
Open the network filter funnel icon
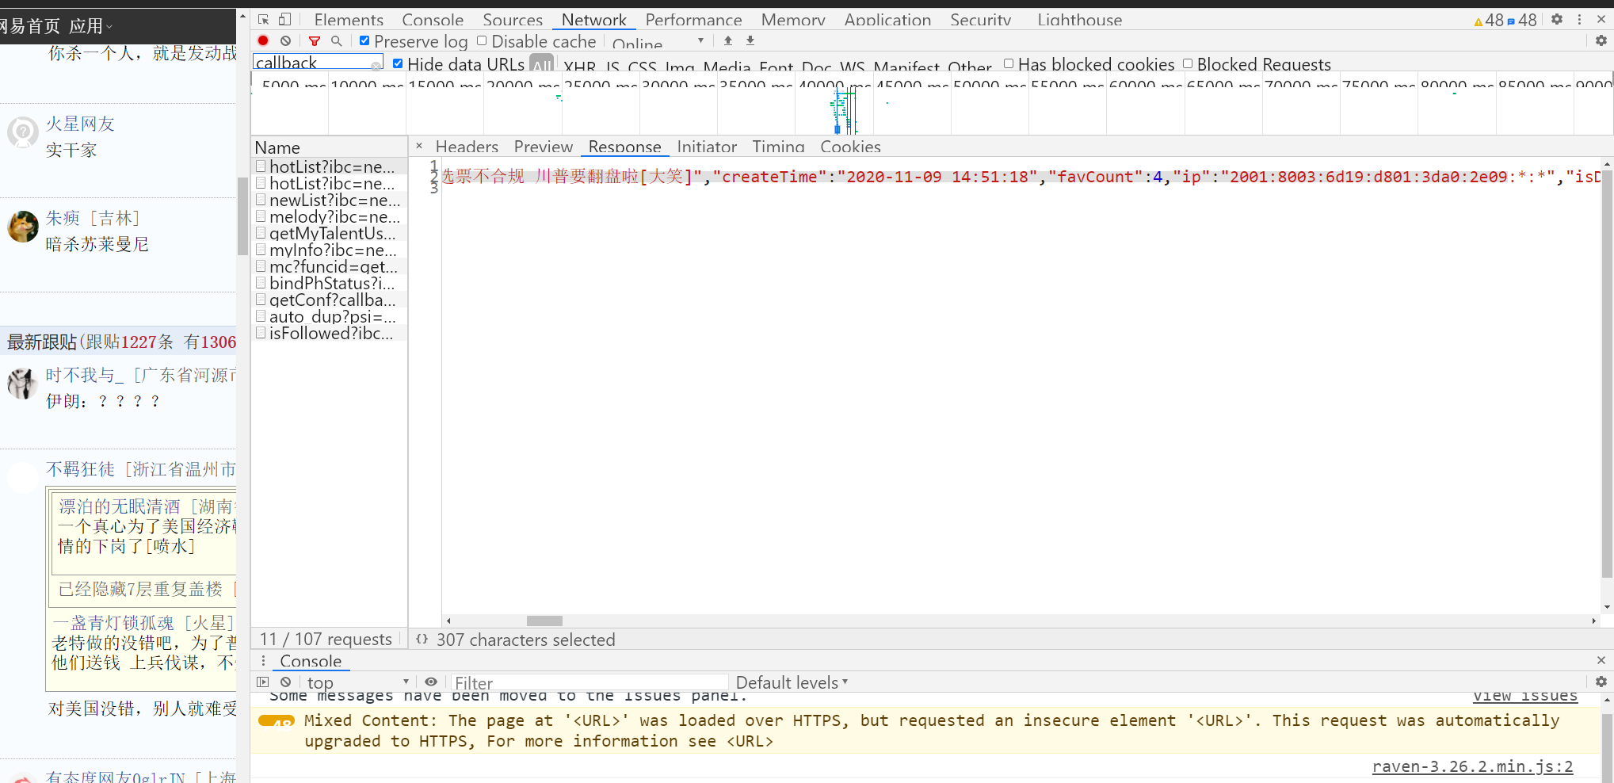[314, 40]
